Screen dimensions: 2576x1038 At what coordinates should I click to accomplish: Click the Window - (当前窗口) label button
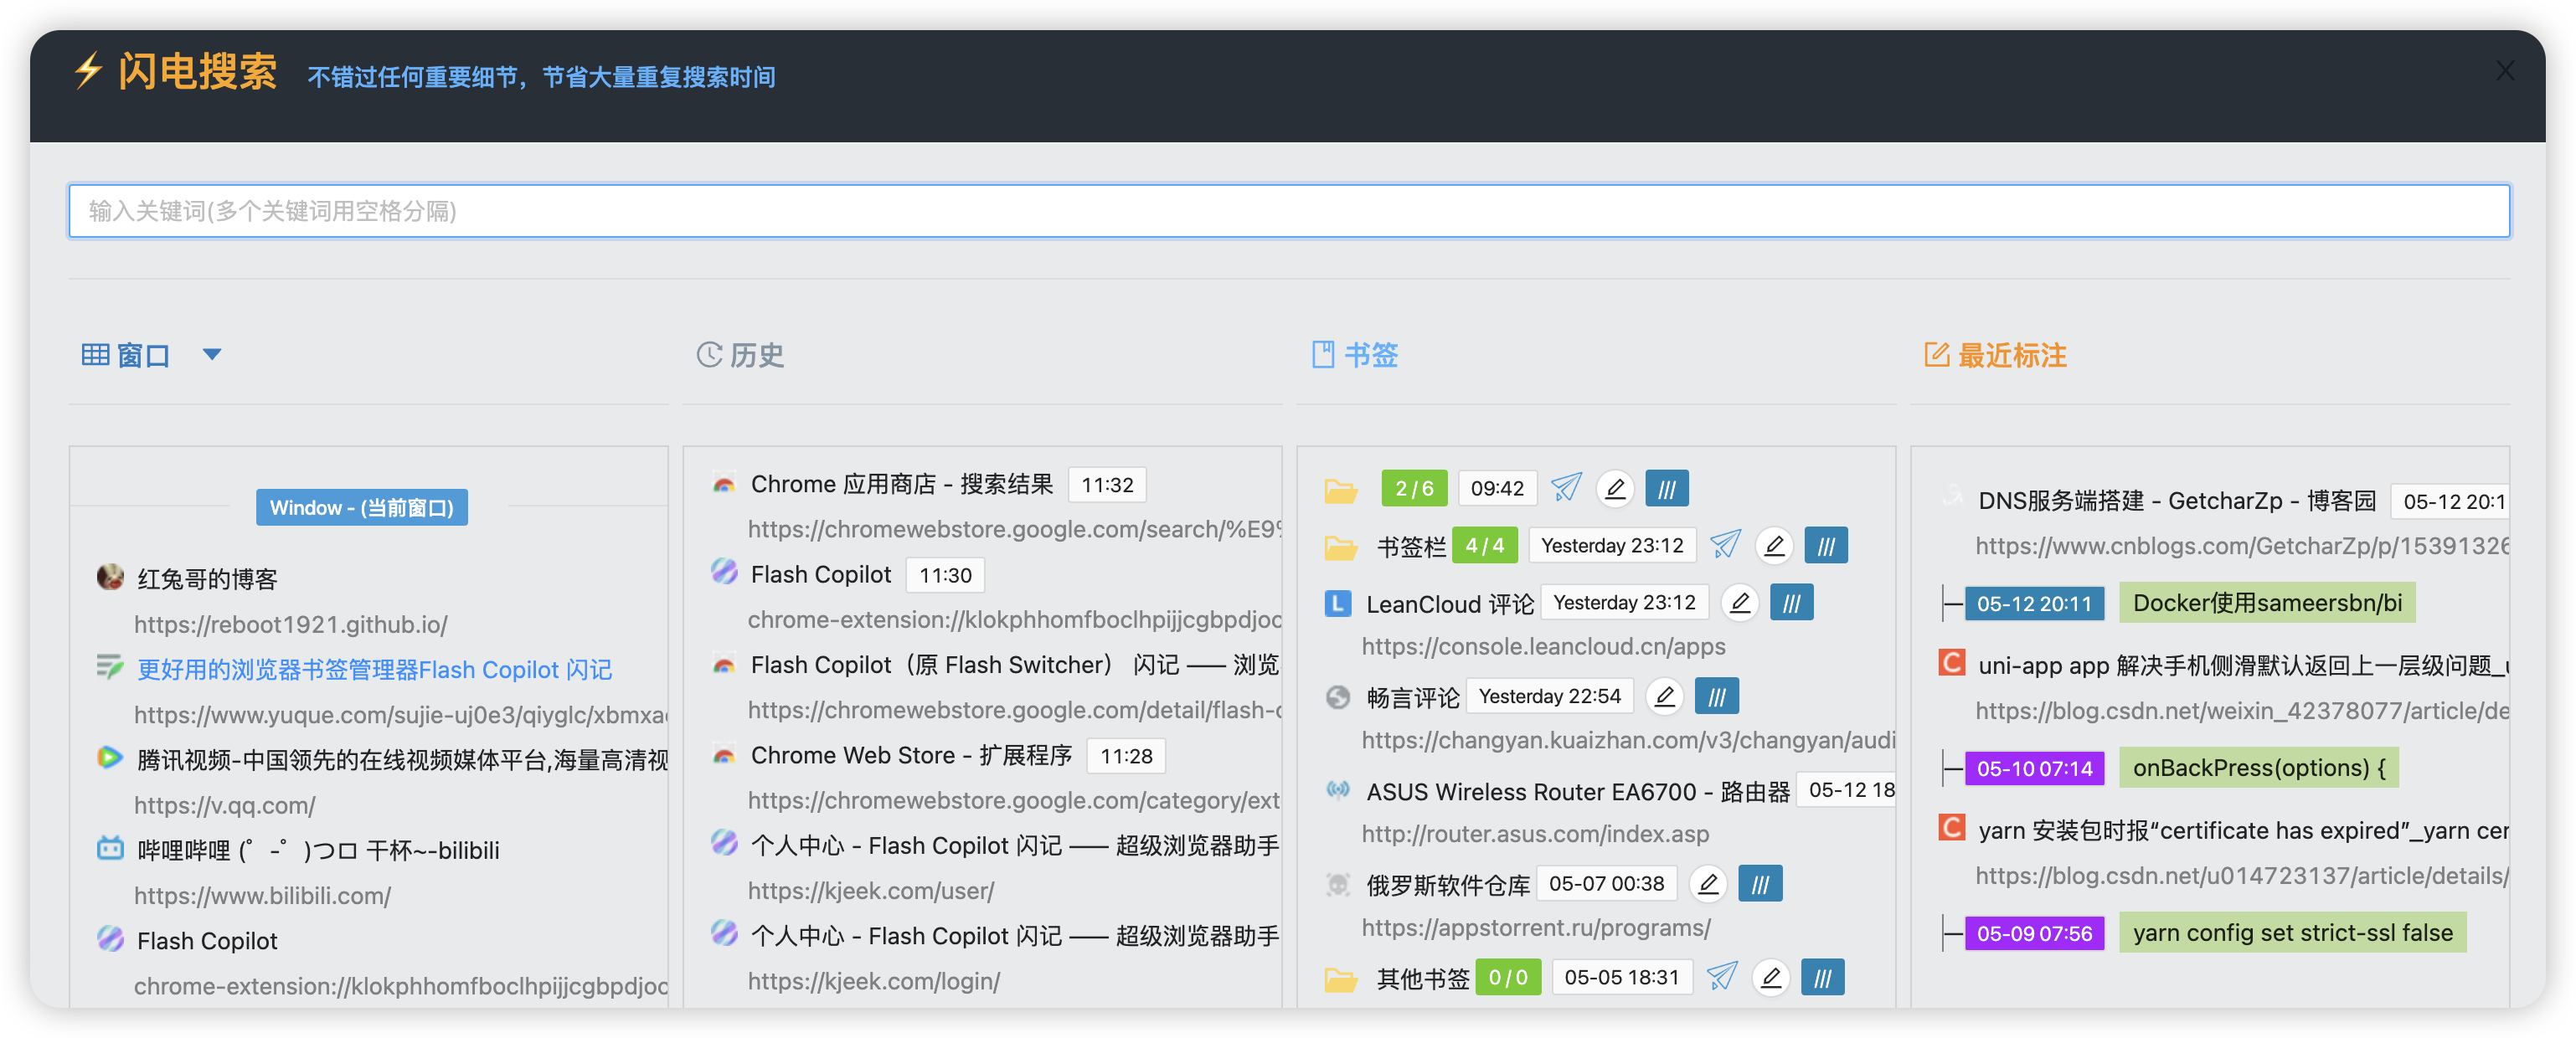click(x=361, y=508)
